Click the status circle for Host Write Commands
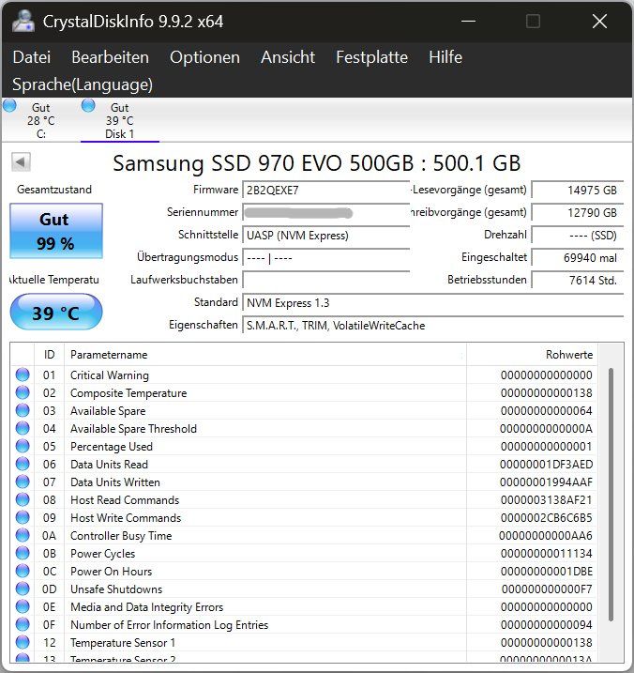The image size is (634, 673). point(23,517)
